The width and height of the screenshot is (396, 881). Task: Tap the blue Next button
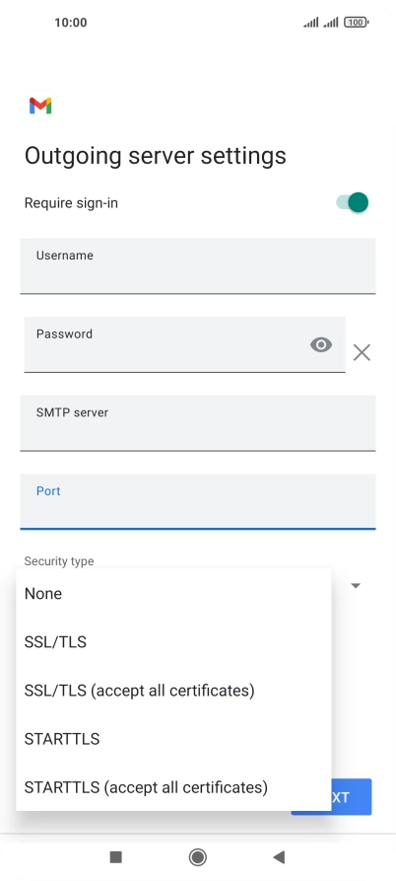tap(351, 797)
